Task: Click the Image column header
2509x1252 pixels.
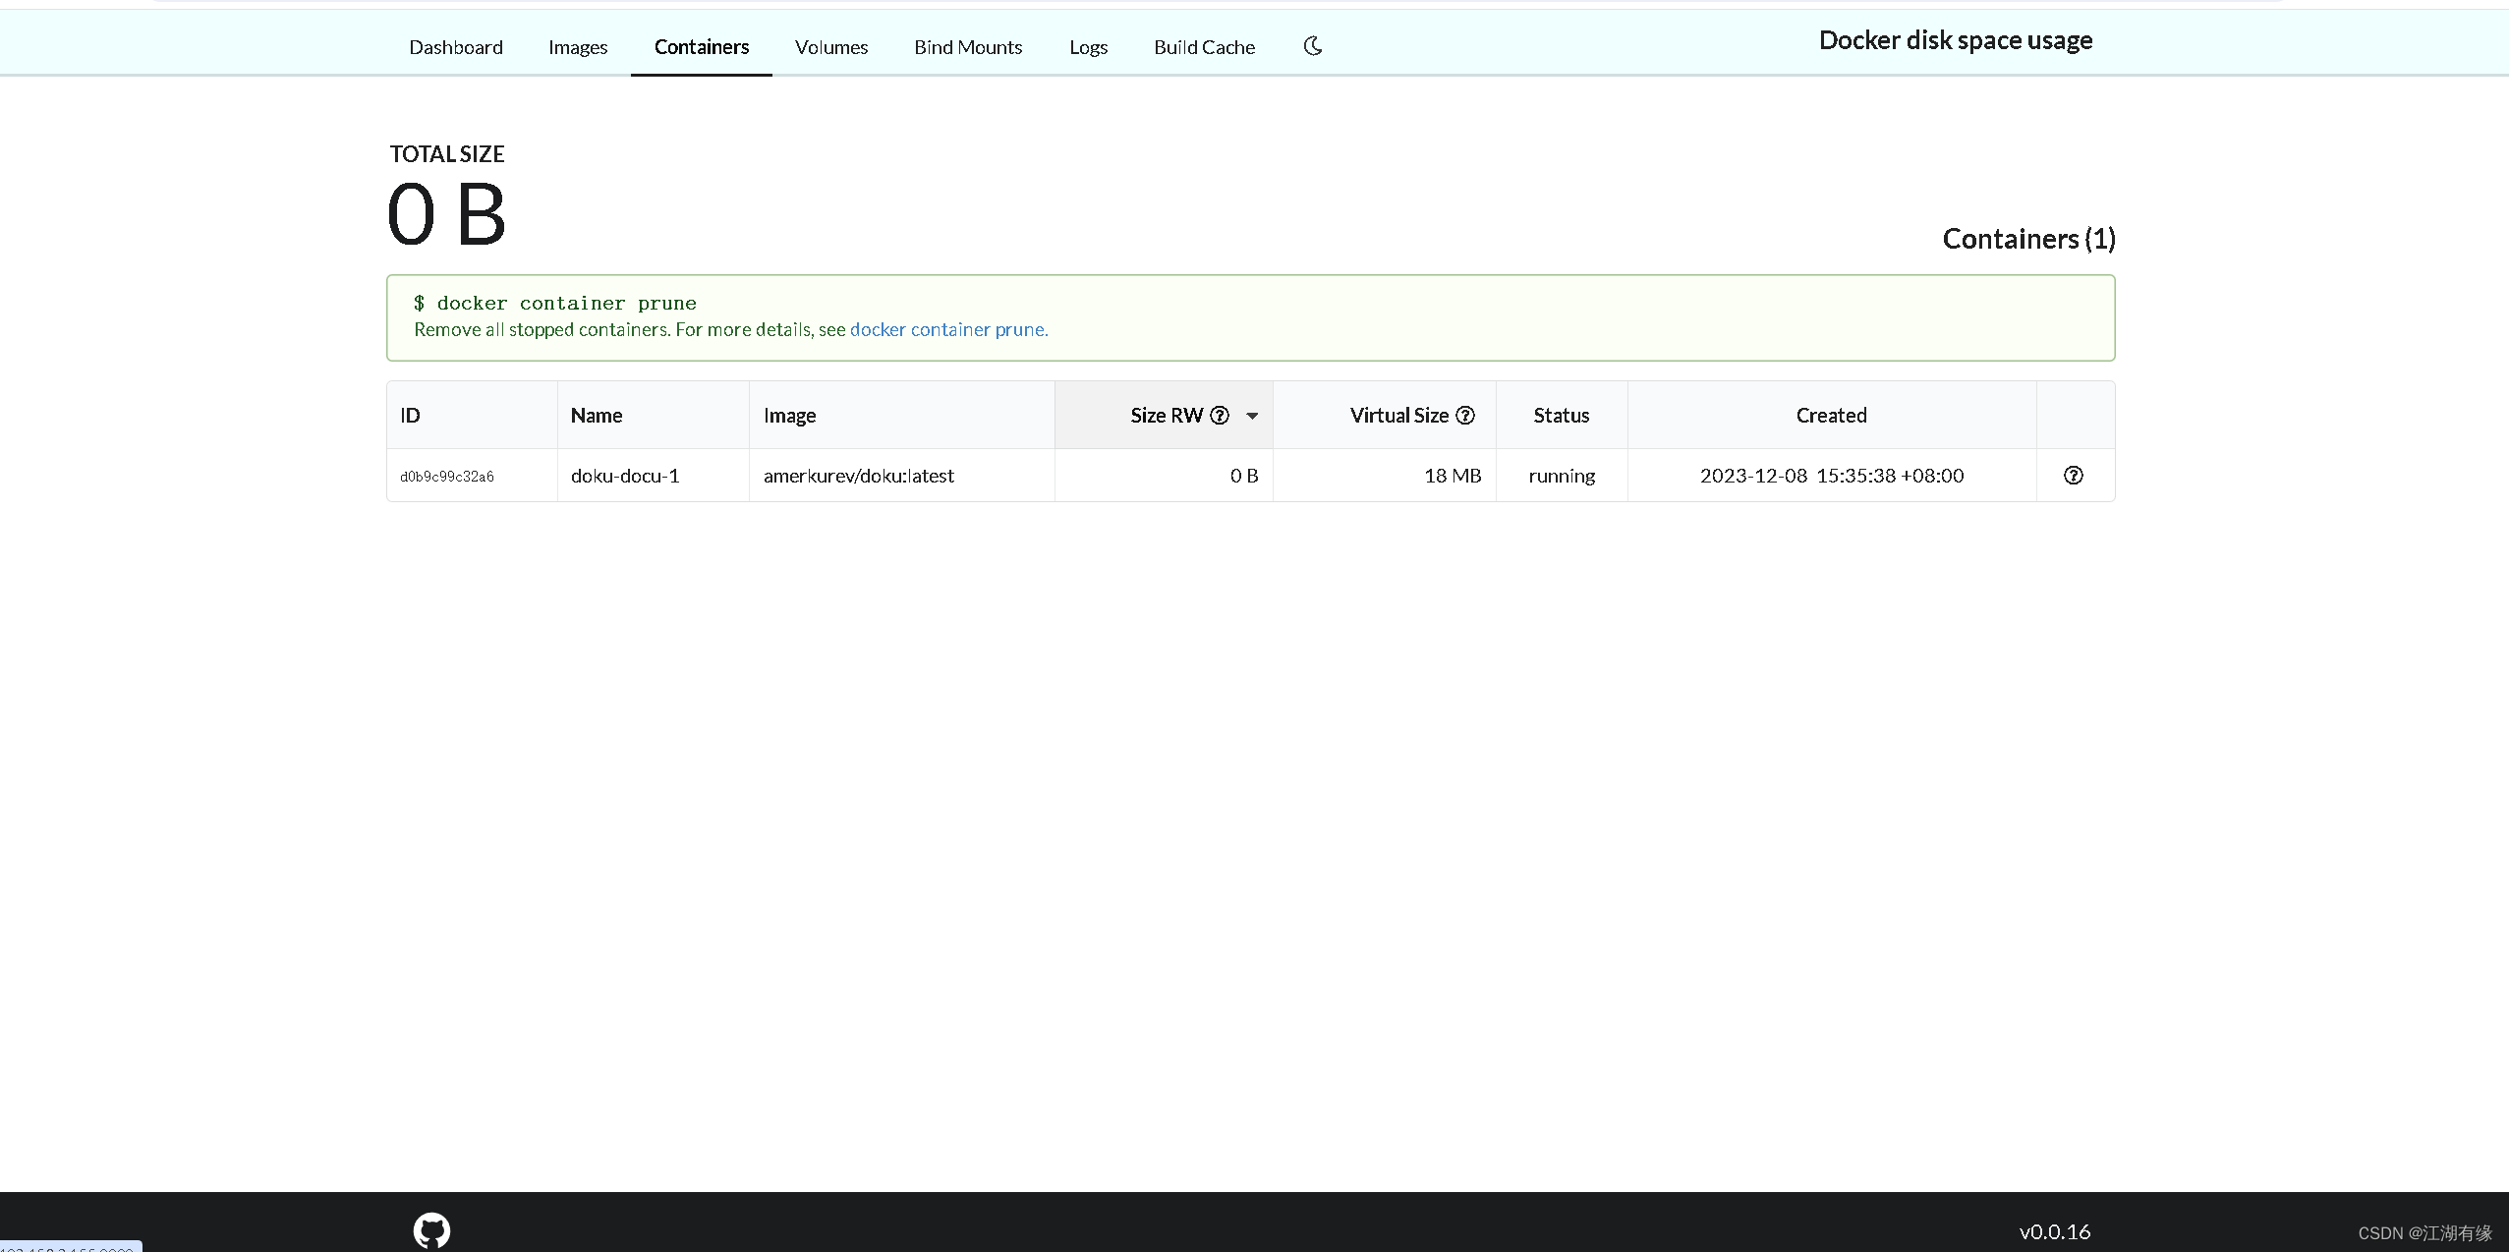Action: [x=789, y=415]
